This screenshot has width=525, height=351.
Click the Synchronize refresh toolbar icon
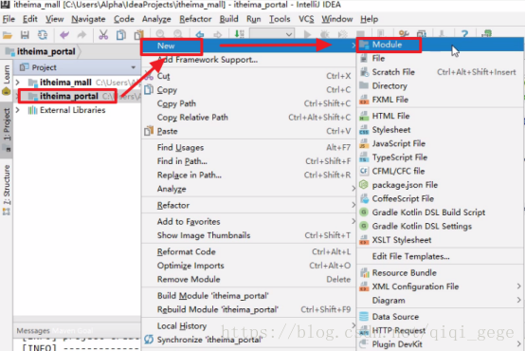(x=43, y=34)
